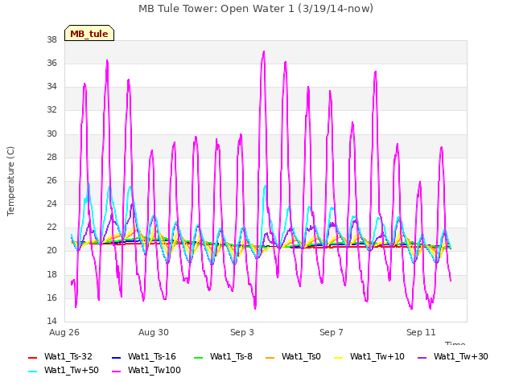This screenshot has width=515, height=386.
Task: Click the yellow Wat1_Tw+10 legend swatch
Action: click(338, 357)
